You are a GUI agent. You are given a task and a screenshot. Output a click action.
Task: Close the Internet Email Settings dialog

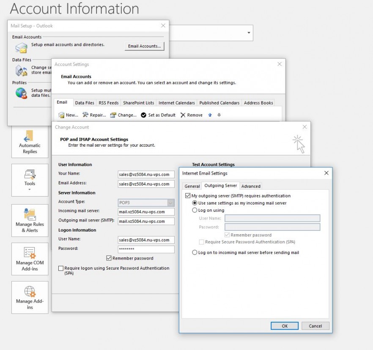click(326, 173)
